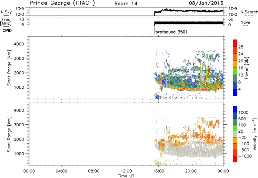Click the 'Slant Range [km]' label of velocity panel
The width and height of the screenshot is (258, 178).
[9, 134]
